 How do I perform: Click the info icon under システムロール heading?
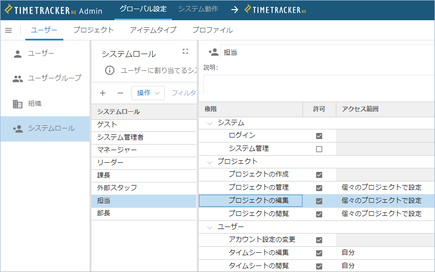point(109,70)
